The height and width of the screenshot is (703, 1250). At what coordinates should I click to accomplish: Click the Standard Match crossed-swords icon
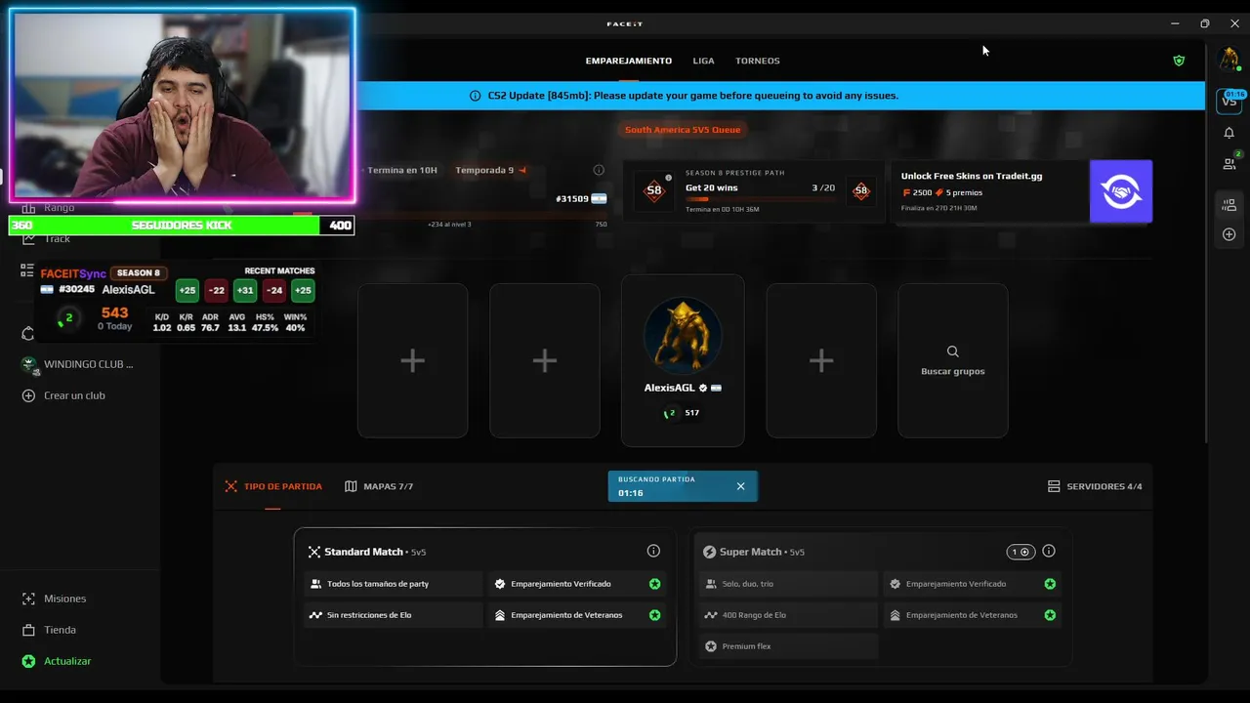[314, 552]
